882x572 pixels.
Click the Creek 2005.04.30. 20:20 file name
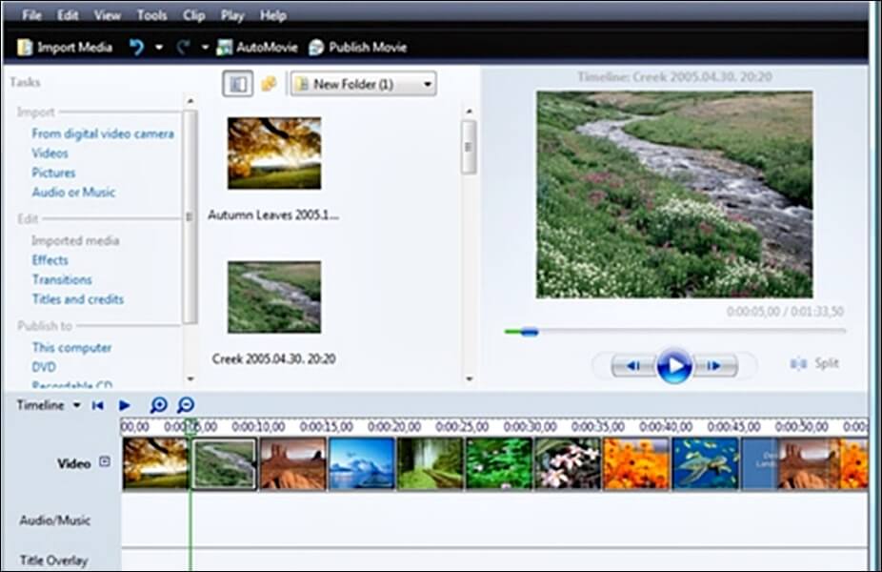pyautogui.click(x=274, y=358)
